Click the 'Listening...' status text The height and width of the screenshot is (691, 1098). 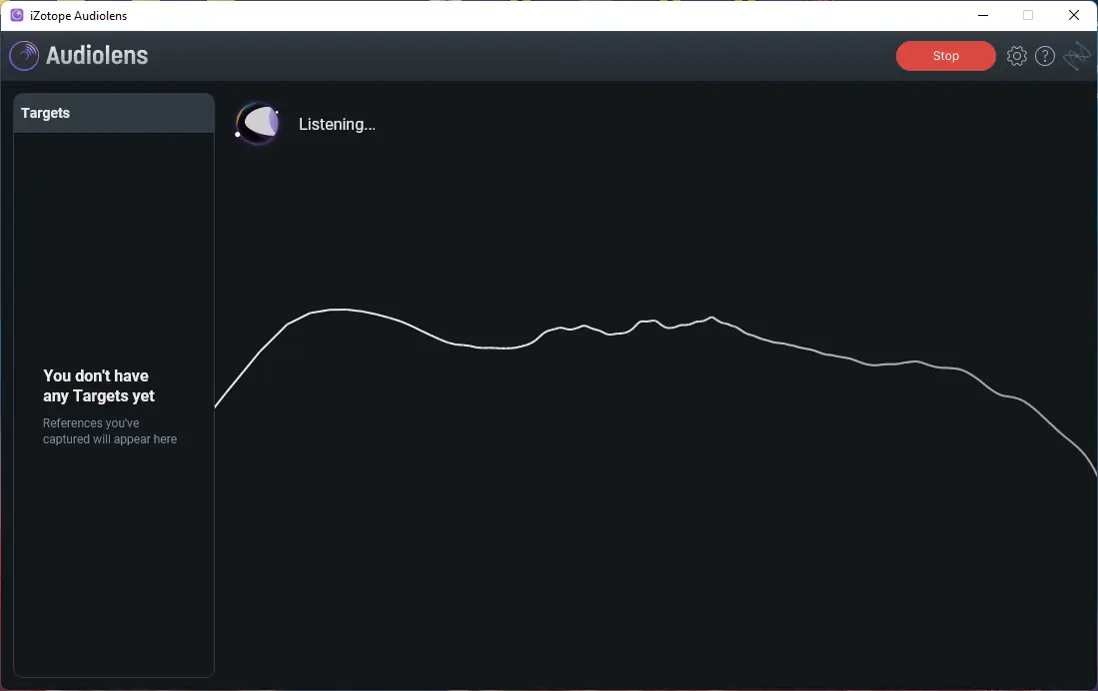pos(337,125)
